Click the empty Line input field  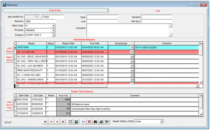(x=102, y=21)
